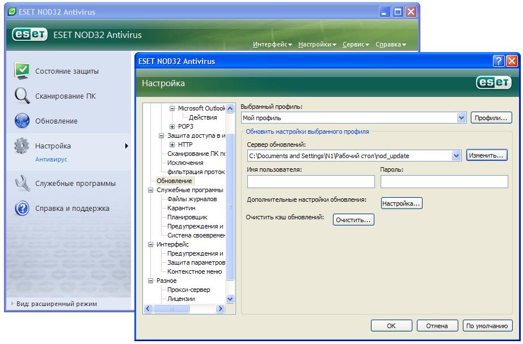This screenshot has width=523, height=344.
Task: Click the По умолчанию button
Action: click(x=487, y=326)
